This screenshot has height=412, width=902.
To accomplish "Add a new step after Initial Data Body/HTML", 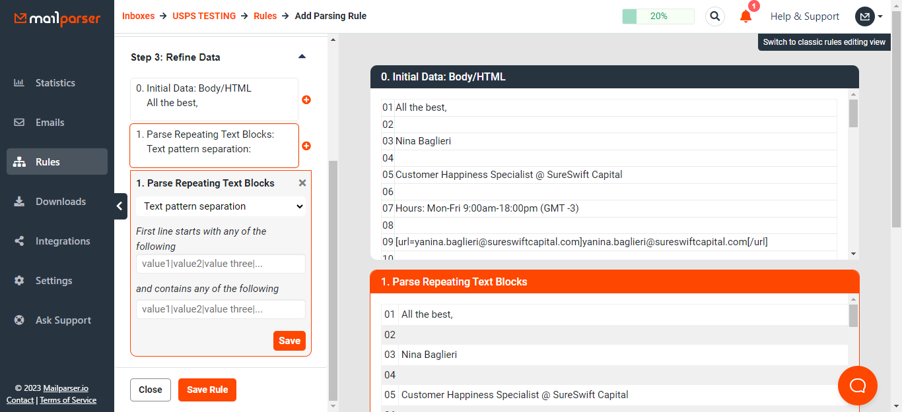I will (306, 100).
